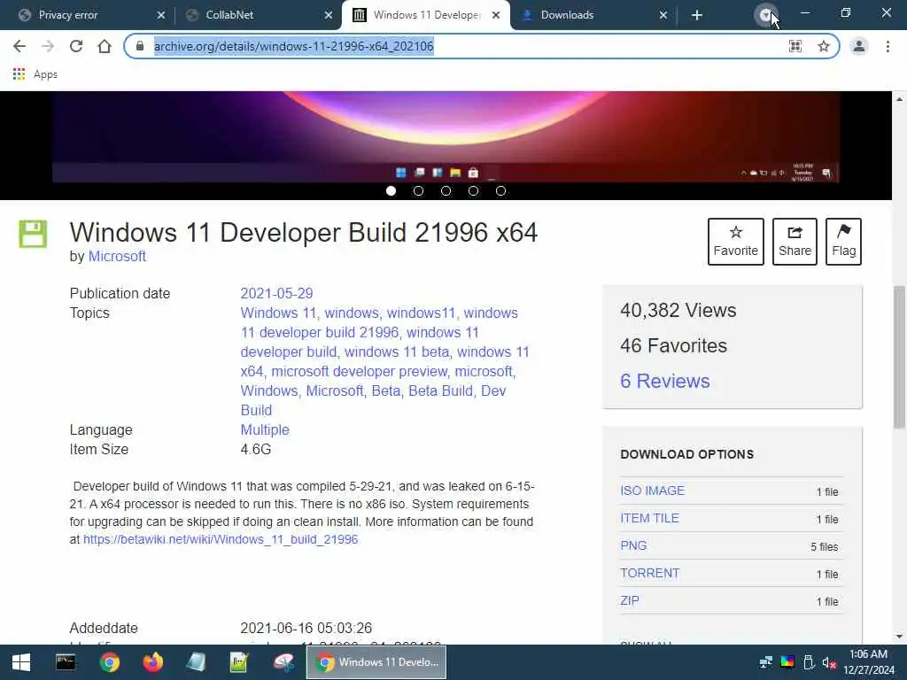
Task: Click the scrollbar down arrow
Action: pos(899,637)
